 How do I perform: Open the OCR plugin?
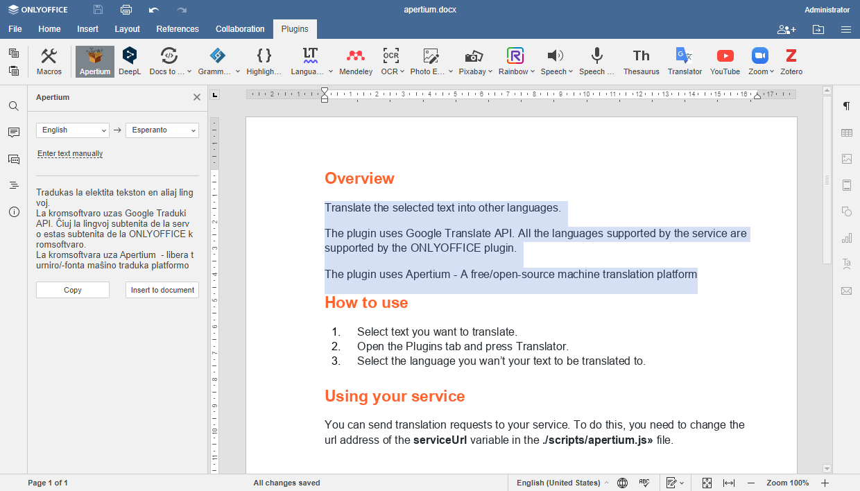pos(390,61)
